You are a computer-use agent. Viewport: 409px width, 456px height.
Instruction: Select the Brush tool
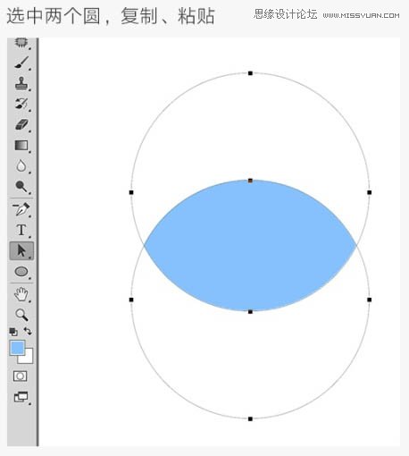tap(21, 63)
